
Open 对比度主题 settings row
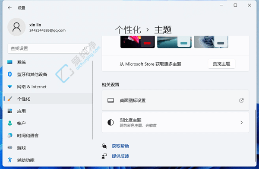click(x=175, y=122)
